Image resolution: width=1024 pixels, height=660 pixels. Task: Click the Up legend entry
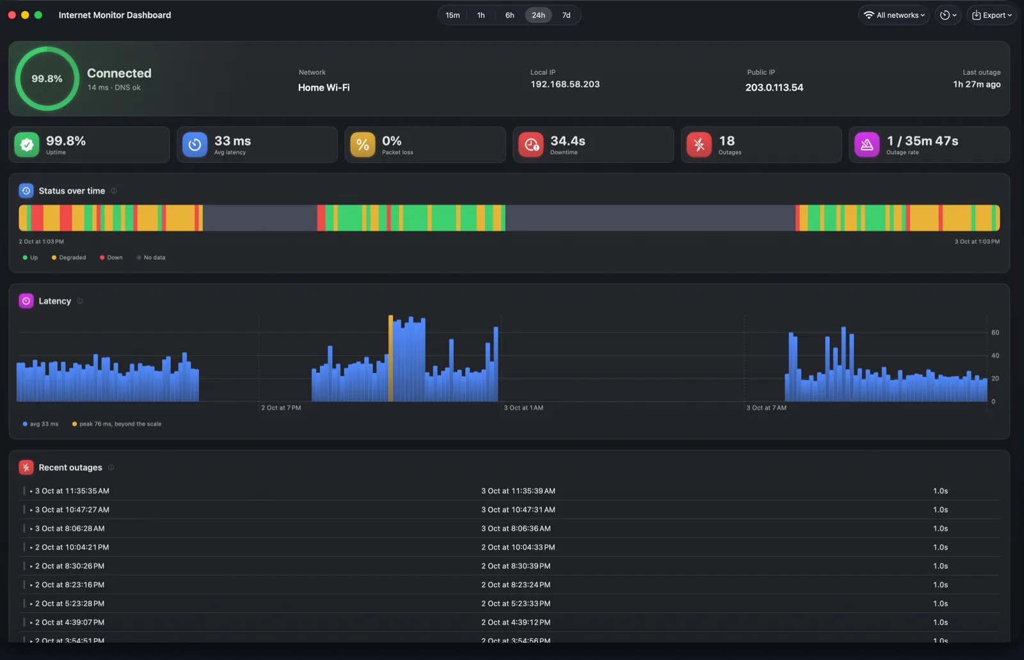click(30, 258)
